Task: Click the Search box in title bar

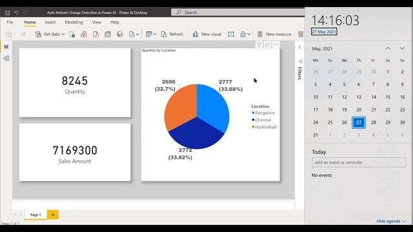Action: pyautogui.click(x=238, y=12)
